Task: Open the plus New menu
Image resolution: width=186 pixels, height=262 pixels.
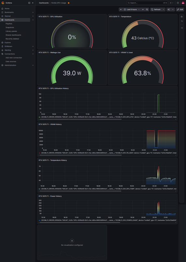Action: 171,3
